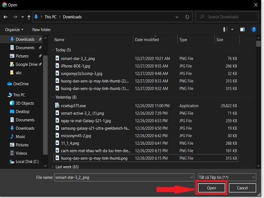Open the Help question mark icon
The image size is (264, 198).
click(x=254, y=29)
